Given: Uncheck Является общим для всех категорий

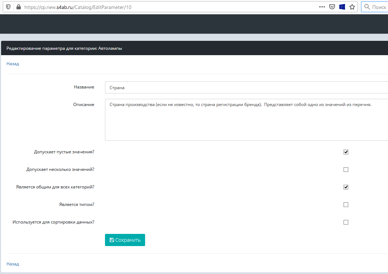Looking at the screenshot, I should [x=346, y=187].
